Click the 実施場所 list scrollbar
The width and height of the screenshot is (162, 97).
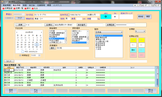pyautogui.click(x=66, y=37)
